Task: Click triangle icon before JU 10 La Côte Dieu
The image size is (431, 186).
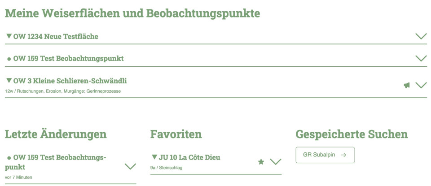Action: [154, 157]
